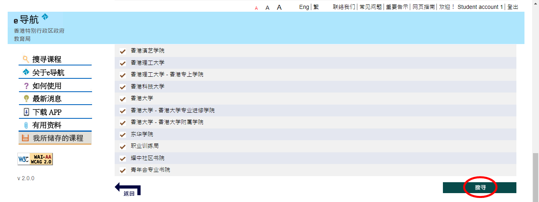The width and height of the screenshot is (539, 202).
Task: Uncheck 耀中社区书院 checkbox
Action: click(x=123, y=158)
